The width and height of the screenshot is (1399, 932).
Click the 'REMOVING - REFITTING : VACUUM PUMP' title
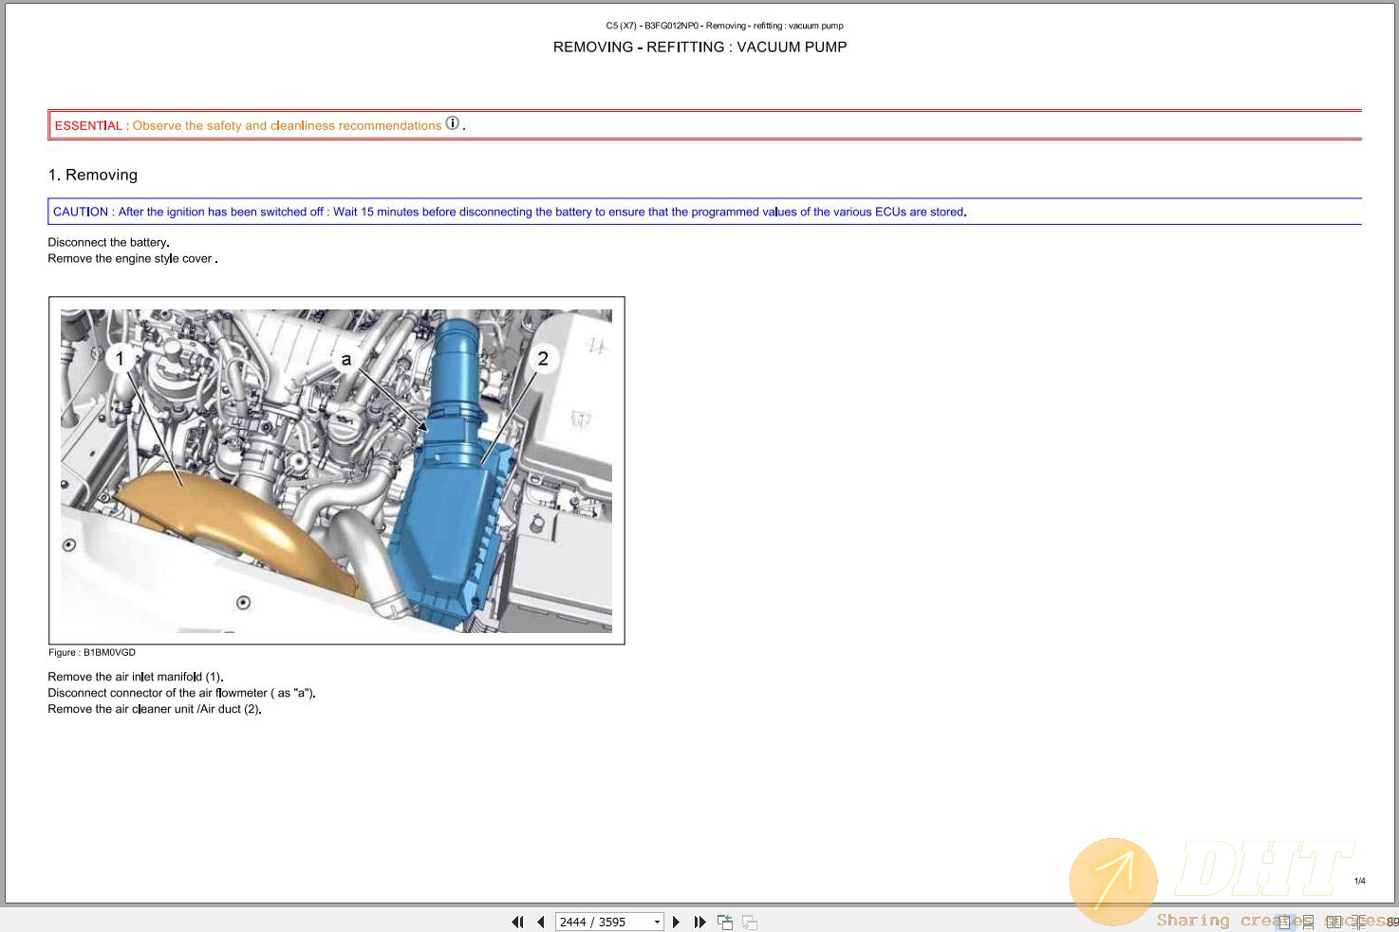click(x=699, y=47)
